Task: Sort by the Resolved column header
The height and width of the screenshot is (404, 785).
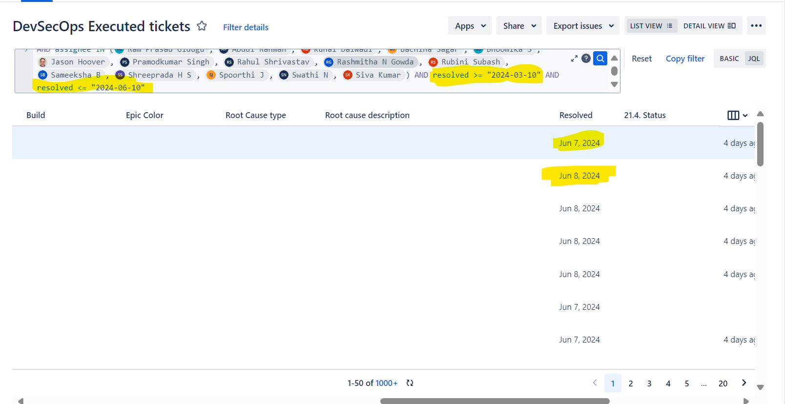Action: pos(576,115)
